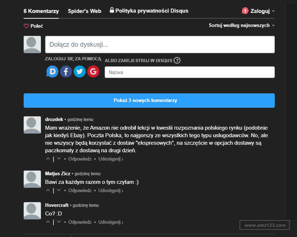297x237 pixels.
Task: Upvote Hovercraft's comment
Action: [x=48, y=222]
